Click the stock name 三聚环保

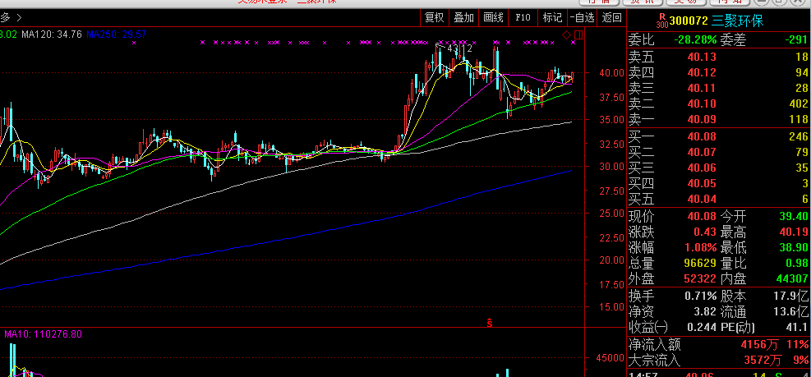pyautogui.click(x=738, y=21)
